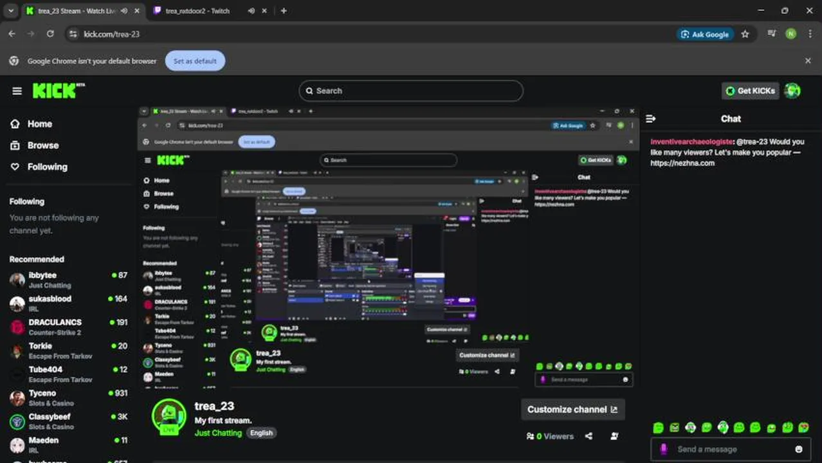
Task: Click the Just Chatting category under trea_23
Action: pyautogui.click(x=218, y=433)
